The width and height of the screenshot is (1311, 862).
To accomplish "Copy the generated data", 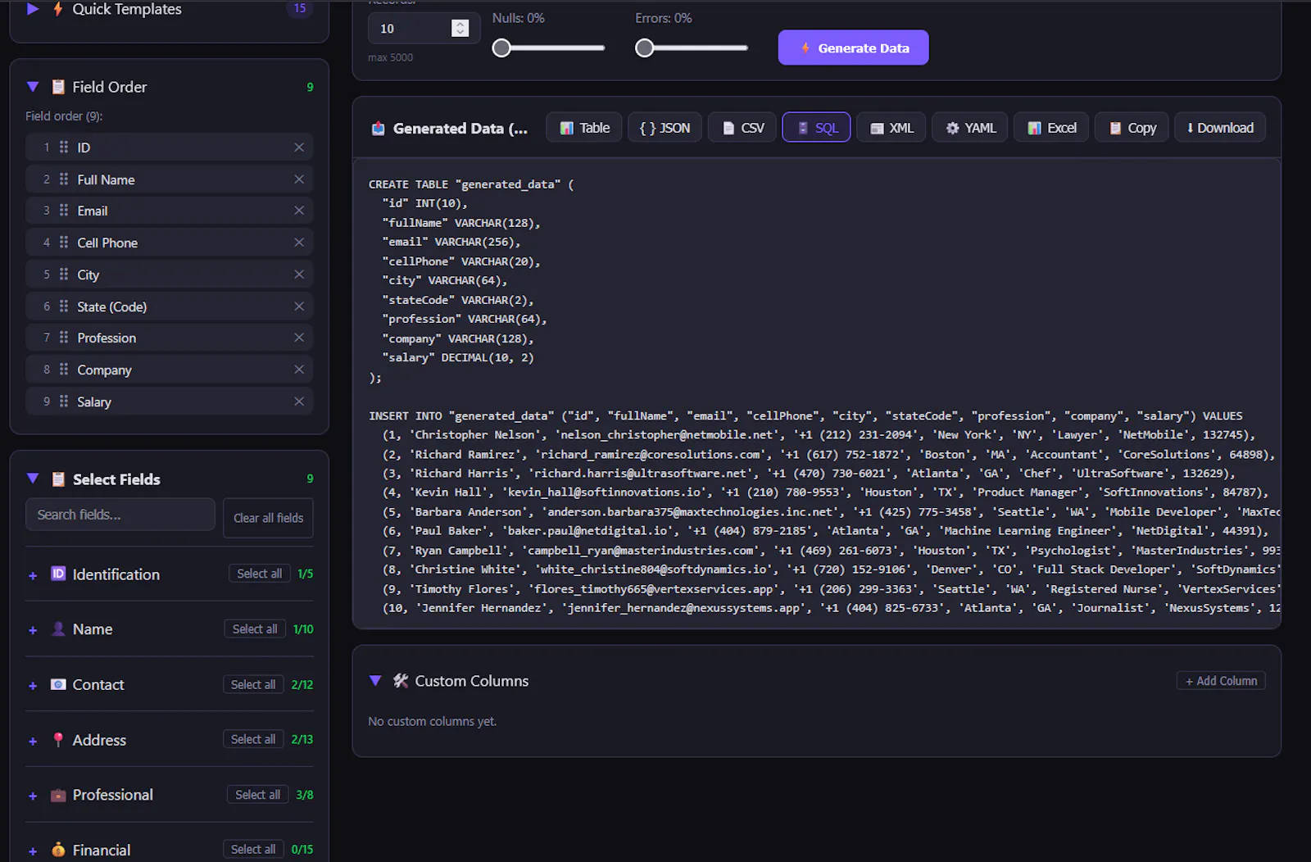I will [1132, 128].
